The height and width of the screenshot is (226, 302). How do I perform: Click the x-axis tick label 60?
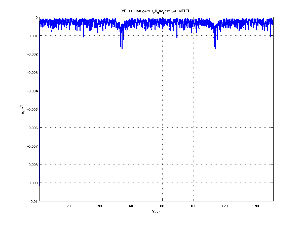coord(131,206)
